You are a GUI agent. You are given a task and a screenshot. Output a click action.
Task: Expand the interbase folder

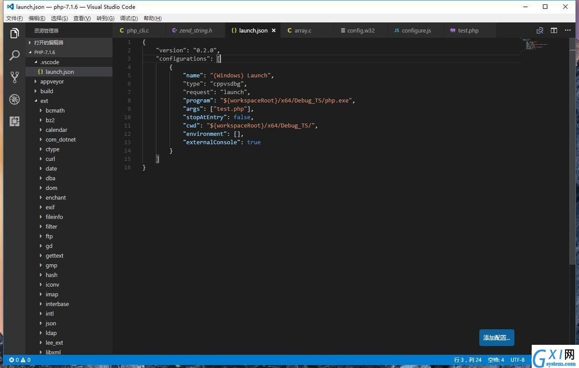(x=69, y=304)
